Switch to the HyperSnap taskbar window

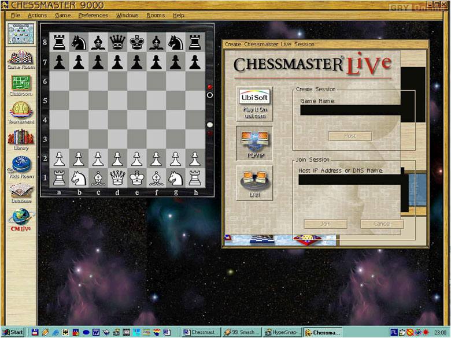pos(283,332)
